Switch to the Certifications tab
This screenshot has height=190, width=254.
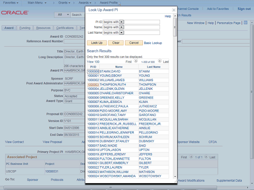[x=65, y=28]
